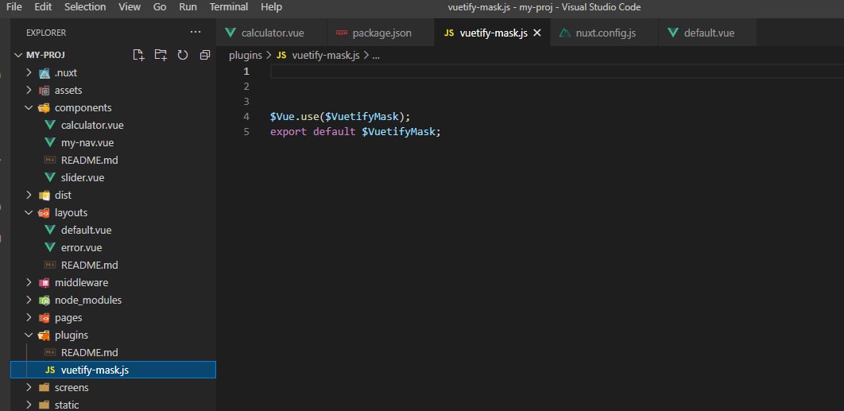Expand the assets folder chevron
Image resolution: width=844 pixels, height=411 pixels.
point(29,91)
